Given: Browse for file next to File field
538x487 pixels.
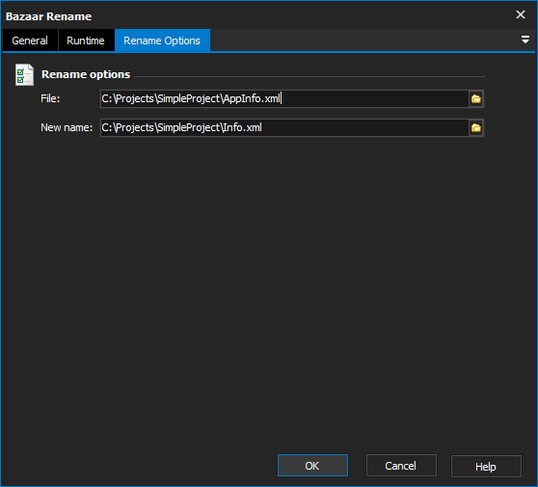Looking at the screenshot, I should (x=476, y=98).
